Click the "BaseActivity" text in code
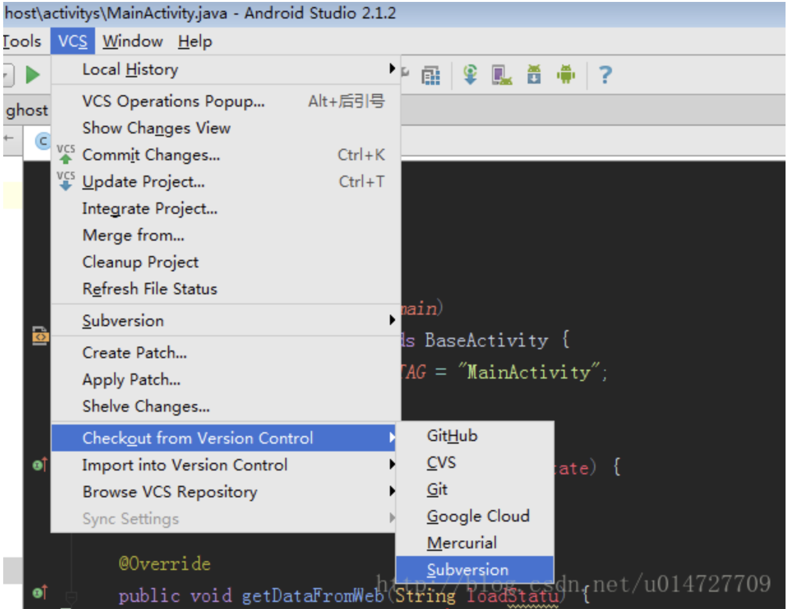 pyautogui.click(x=486, y=340)
